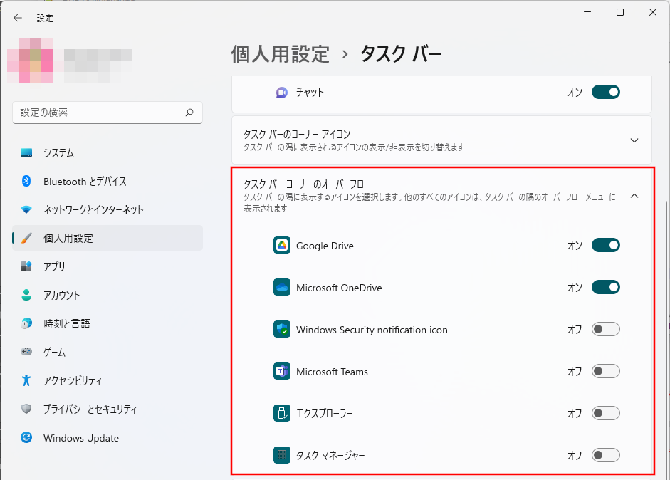Turn off the Google Drive toggle
The image size is (670, 480).
[x=605, y=246]
